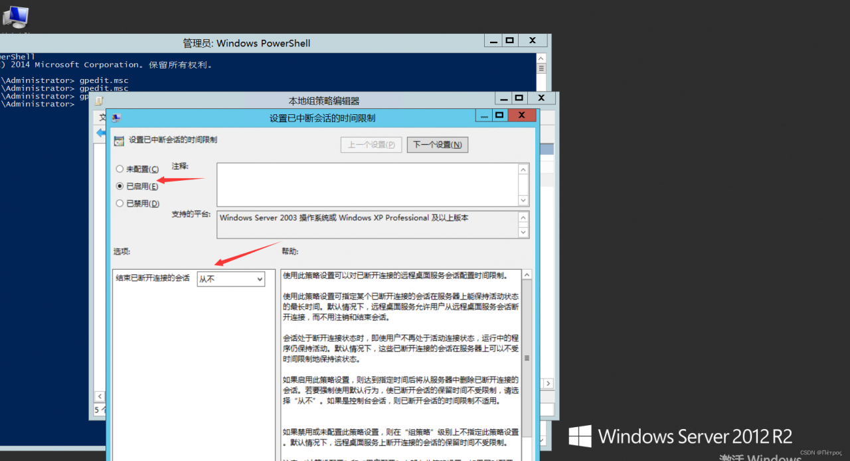Click the 注释 box scroll up arrow

point(523,169)
